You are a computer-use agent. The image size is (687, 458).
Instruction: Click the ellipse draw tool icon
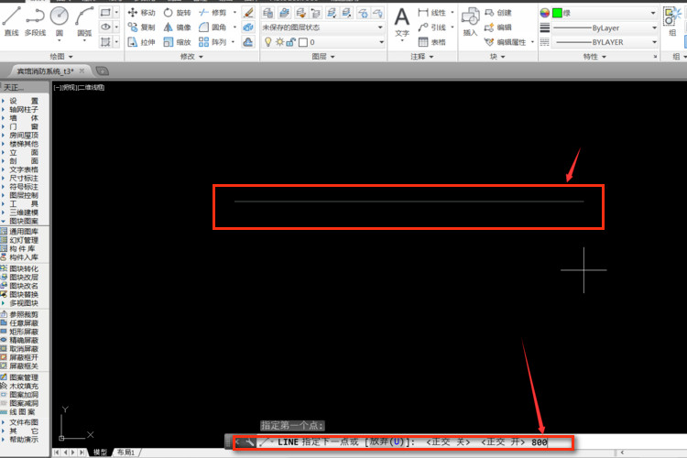click(x=105, y=27)
